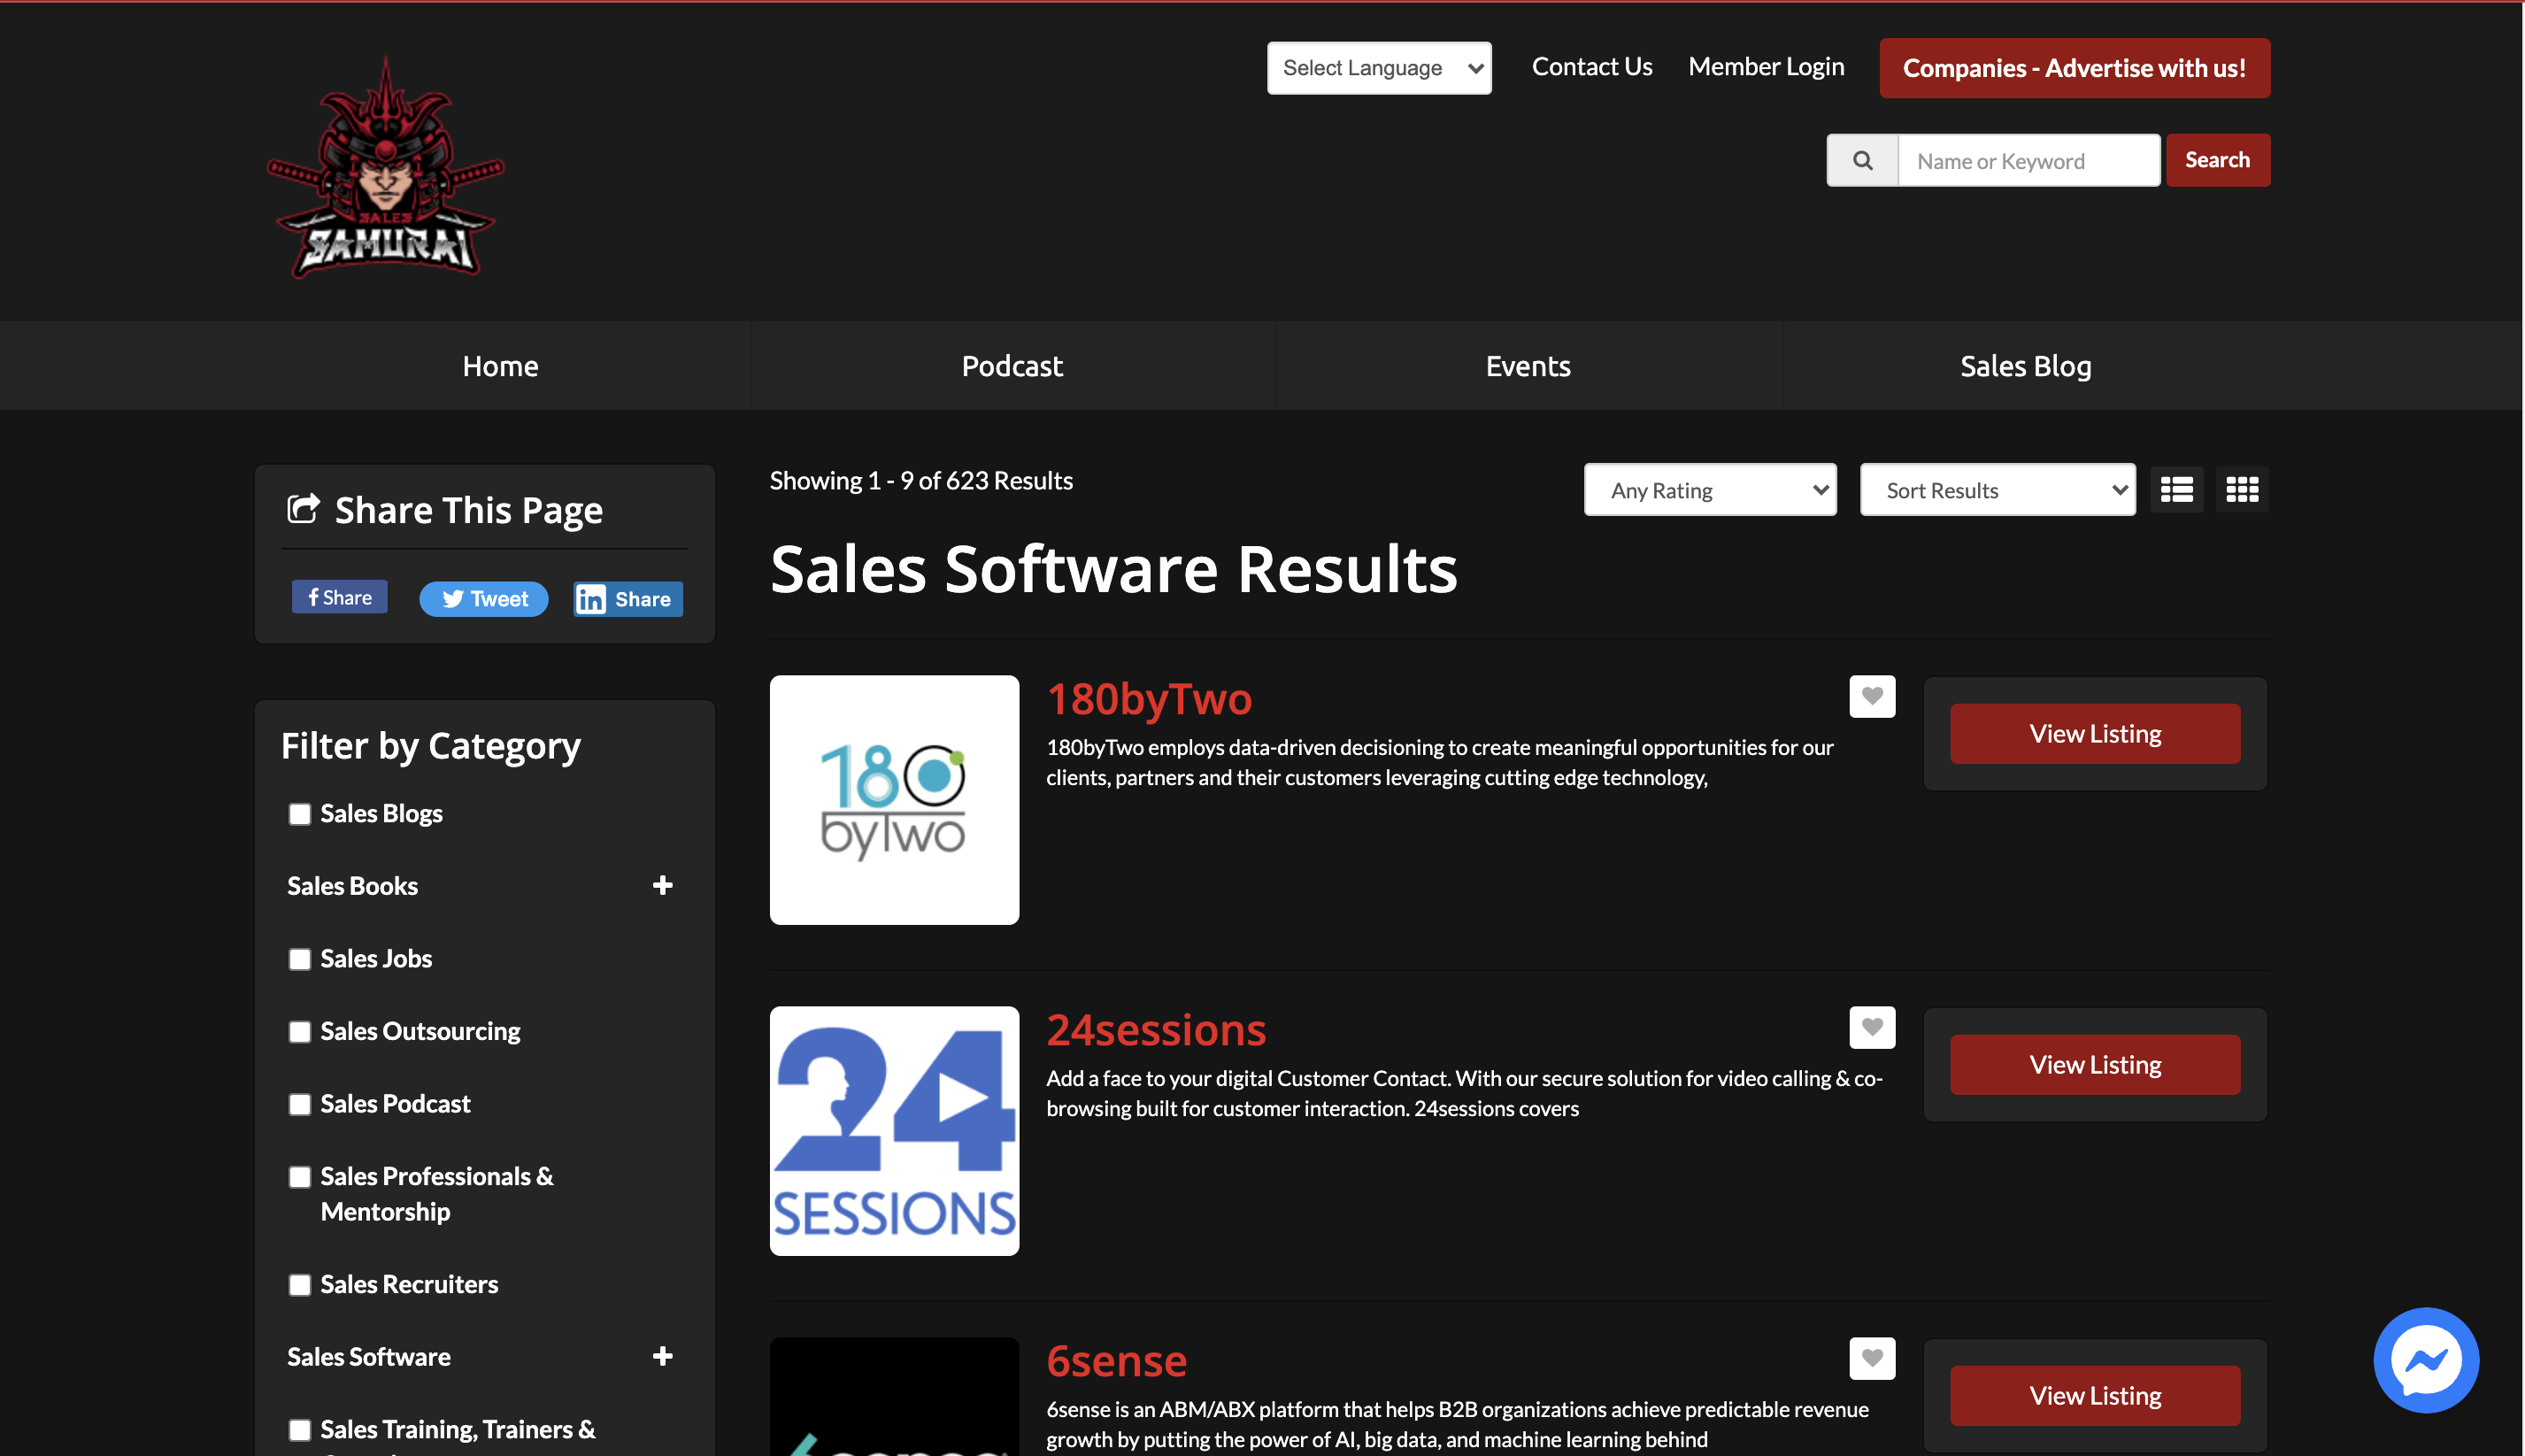Navigate to the Podcast tab
Image resolution: width=2525 pixels, height=1456 pixels.
[1012, 365]
